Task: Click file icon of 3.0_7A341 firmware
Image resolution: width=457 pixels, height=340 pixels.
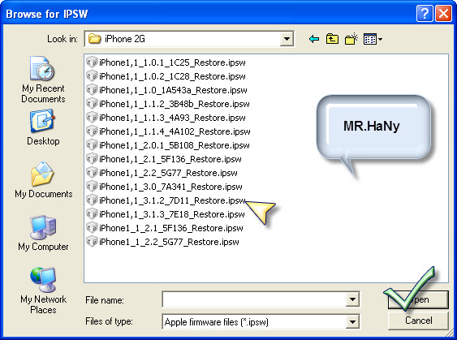Action: [x=92, y=186]
